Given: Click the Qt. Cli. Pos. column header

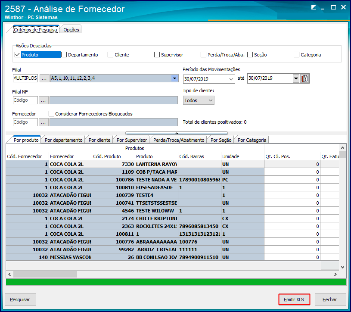Looking at the screenshot, I should click(292, 156).
